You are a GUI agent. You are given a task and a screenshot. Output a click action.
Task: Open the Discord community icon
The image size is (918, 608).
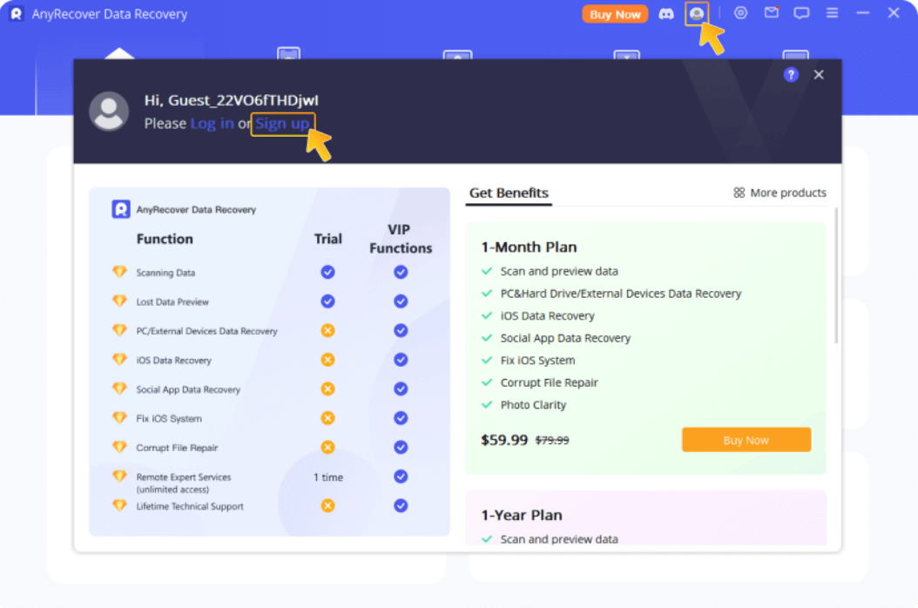click(x=666, y=14)
